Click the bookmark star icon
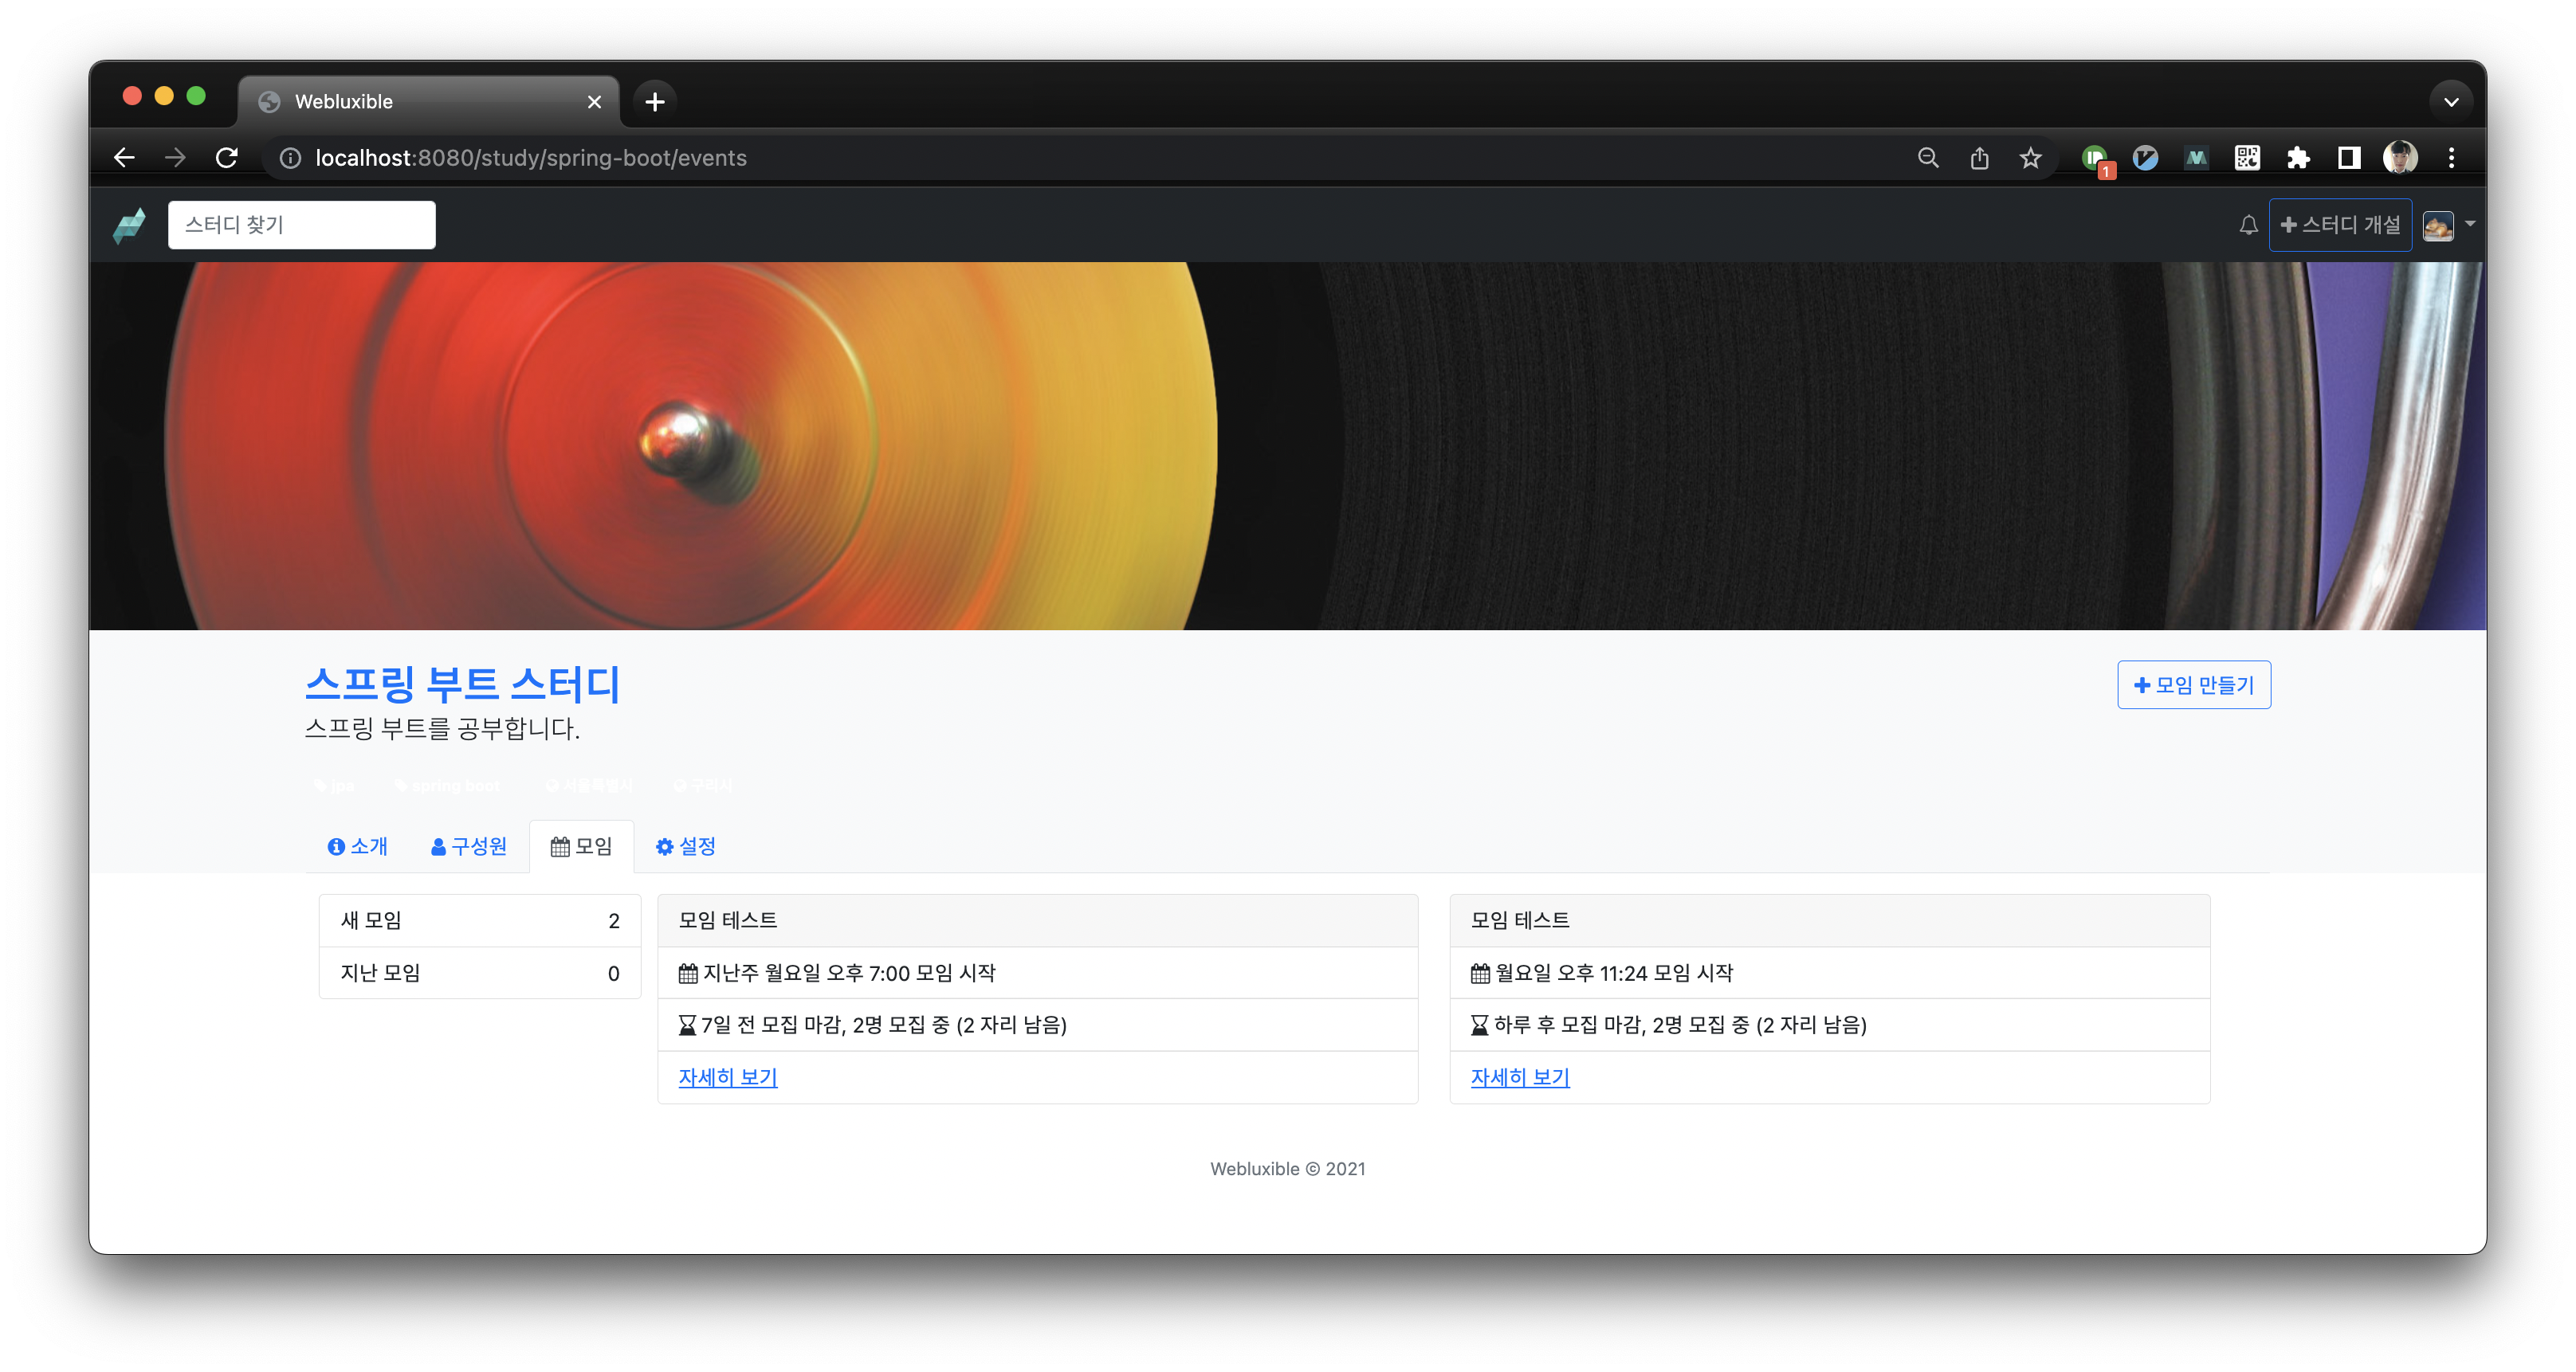Image resolution: width=2576 pixels, height=1372 pixels. click(x=2030, y=158)
